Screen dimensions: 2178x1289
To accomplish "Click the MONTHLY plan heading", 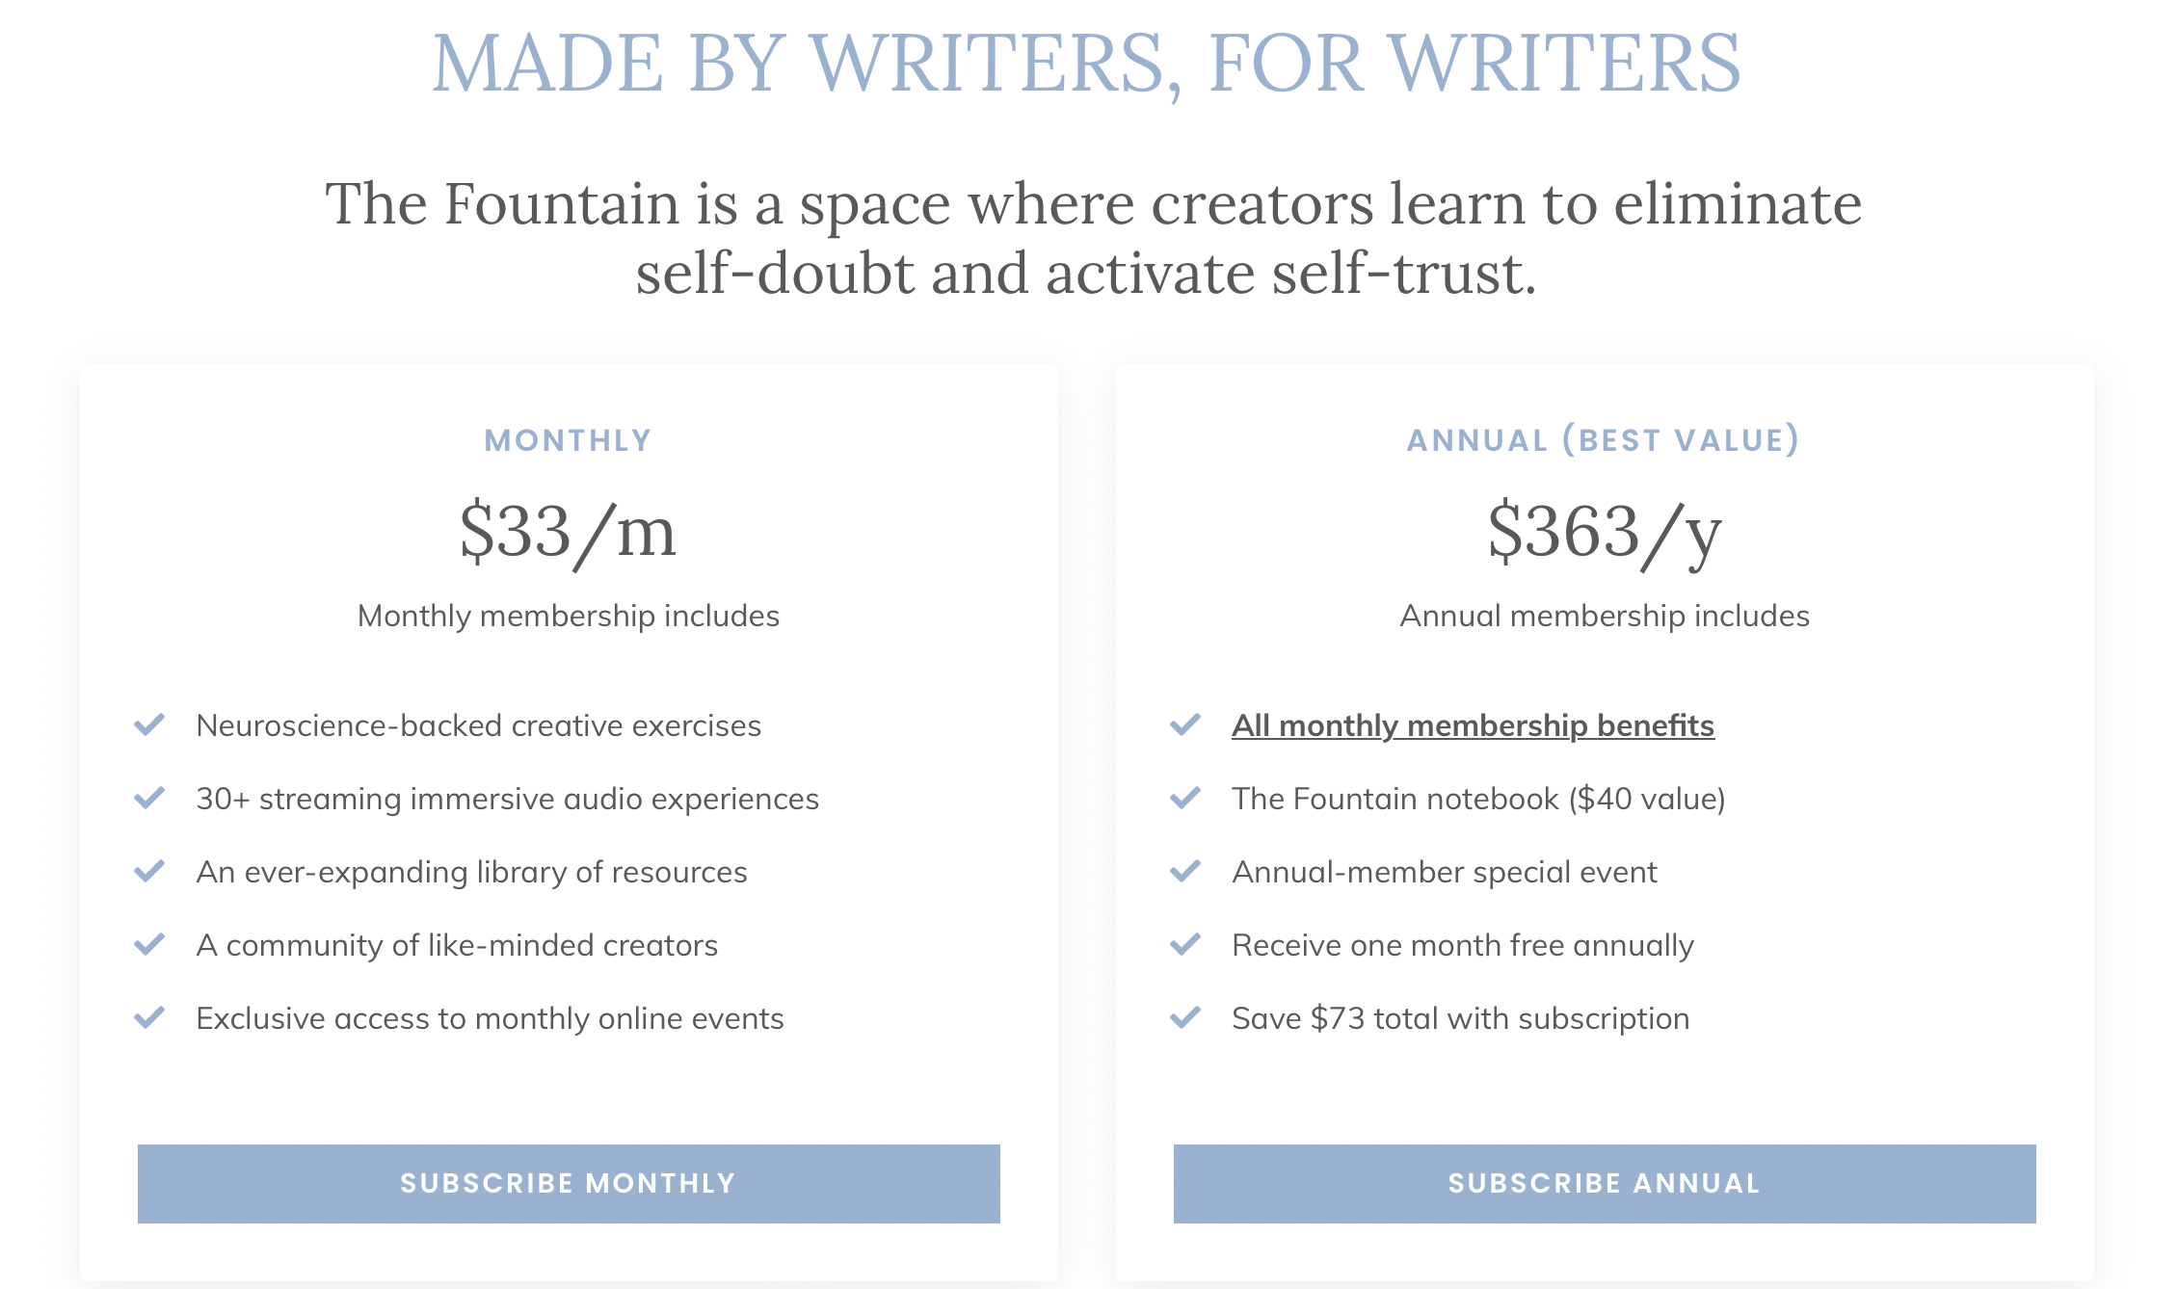I will [569, 440].
